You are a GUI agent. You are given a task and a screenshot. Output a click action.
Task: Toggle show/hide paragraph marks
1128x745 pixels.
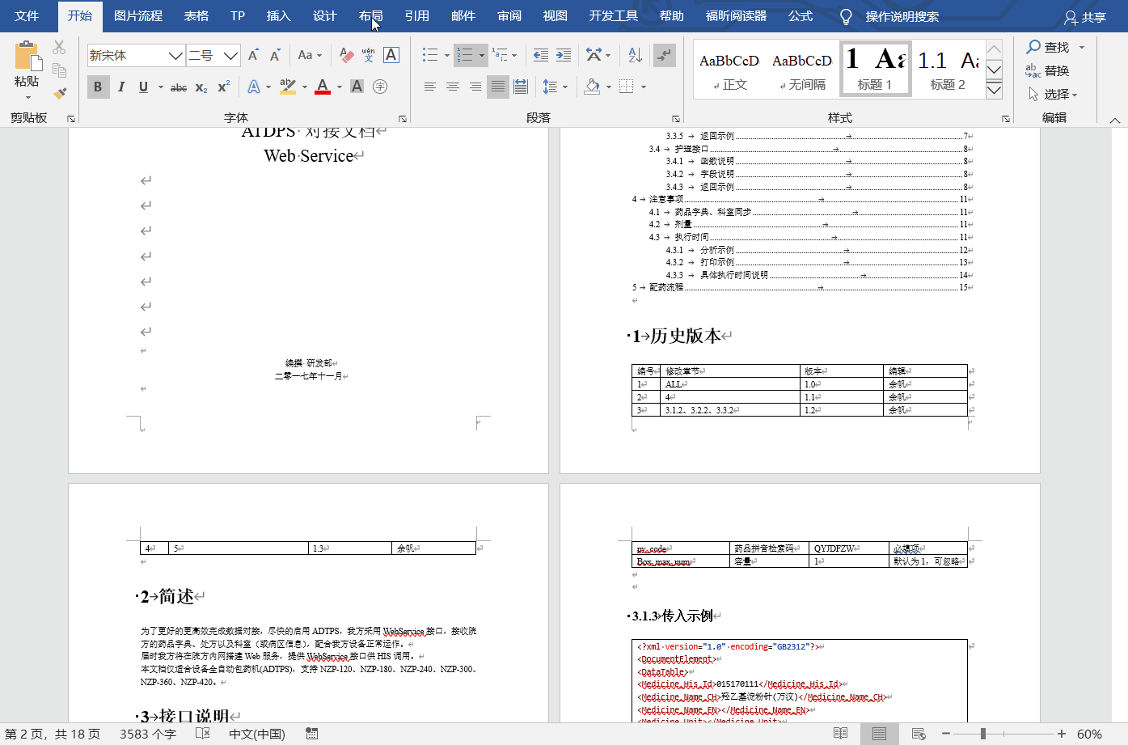coord(664,55)
